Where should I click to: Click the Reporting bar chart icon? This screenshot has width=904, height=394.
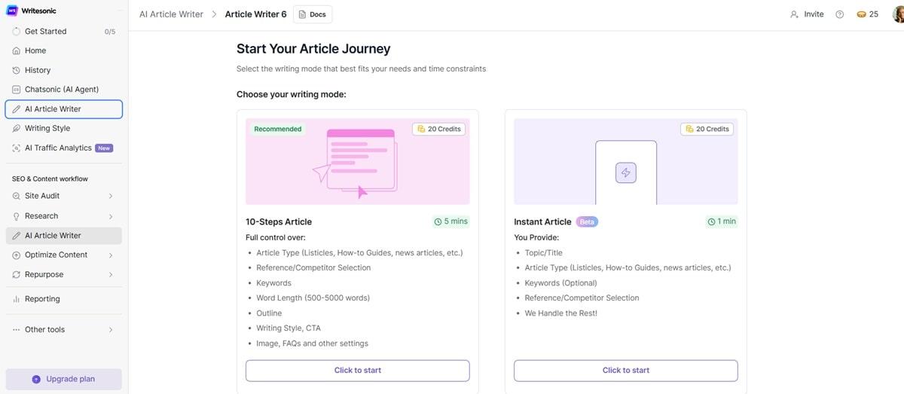click(17, 299)
